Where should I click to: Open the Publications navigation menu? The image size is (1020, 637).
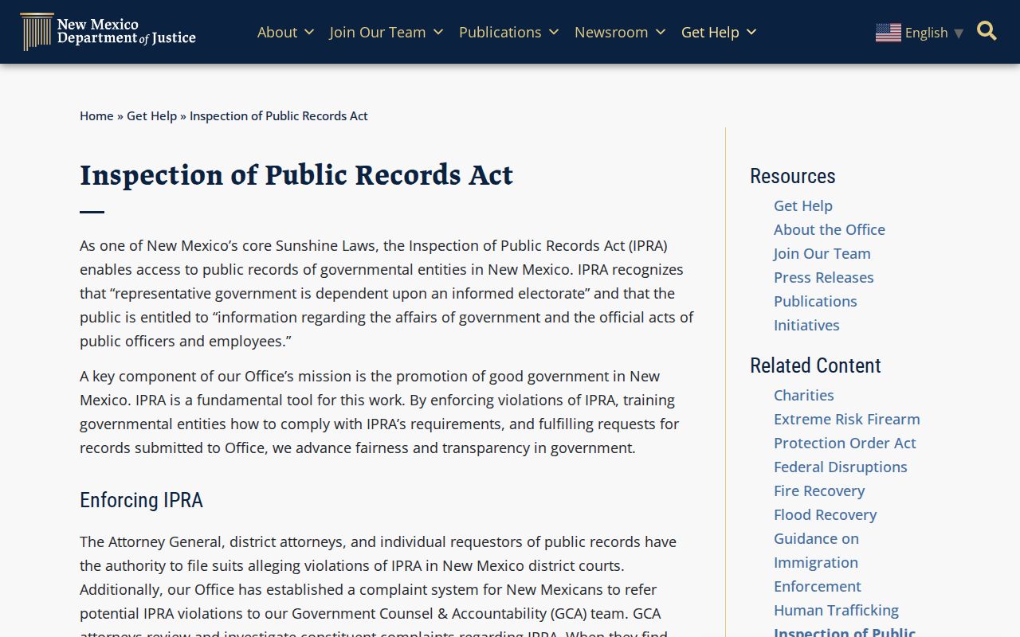pos(500,33)
